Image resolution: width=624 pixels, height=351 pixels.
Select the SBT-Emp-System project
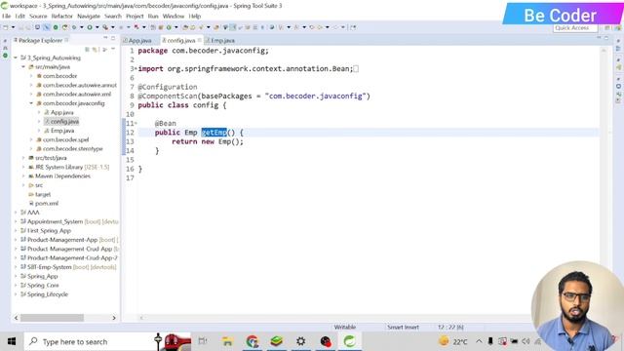point(50,267)
